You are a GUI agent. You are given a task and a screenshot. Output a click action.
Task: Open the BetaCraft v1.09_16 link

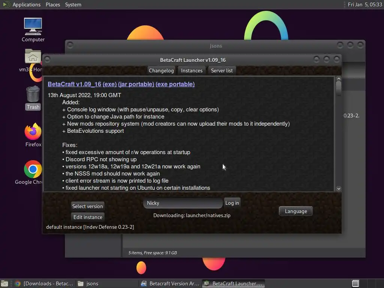click(75, 84)
